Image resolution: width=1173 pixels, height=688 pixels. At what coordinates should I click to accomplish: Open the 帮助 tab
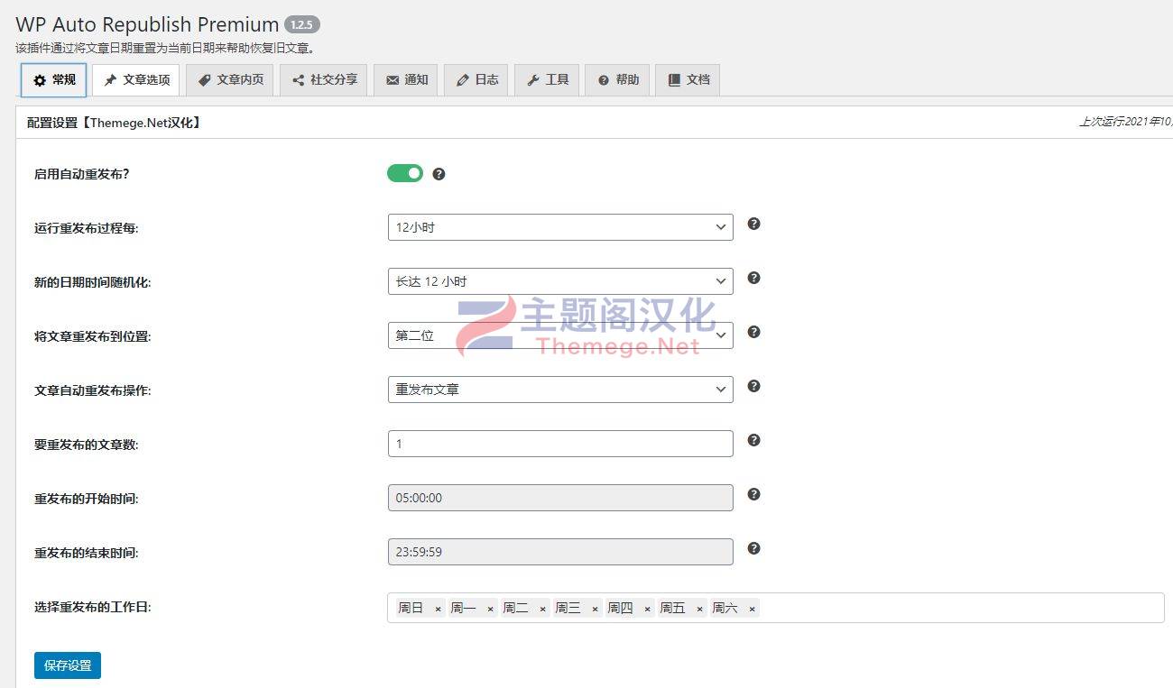(617, 80)
